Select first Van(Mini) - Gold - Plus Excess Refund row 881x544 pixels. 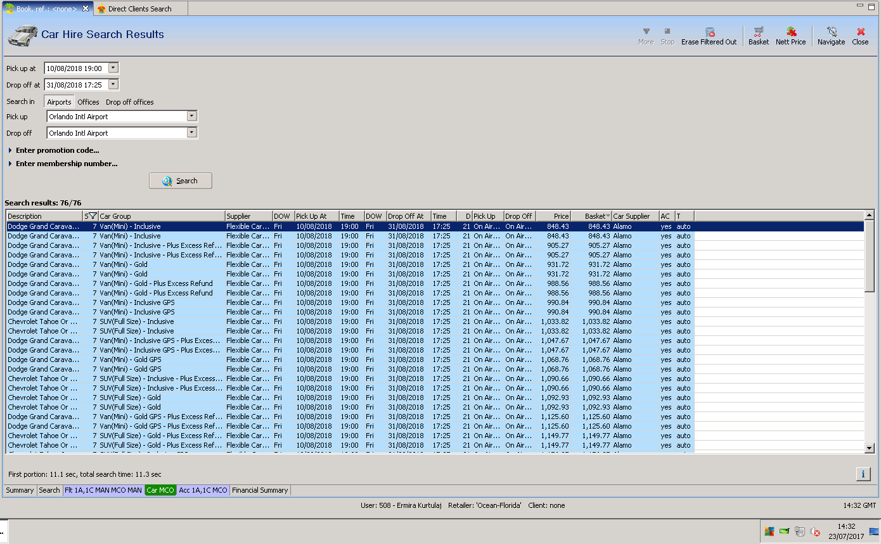(x=435, y=283)
